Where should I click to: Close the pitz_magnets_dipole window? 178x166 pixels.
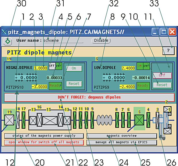[172, 32]
